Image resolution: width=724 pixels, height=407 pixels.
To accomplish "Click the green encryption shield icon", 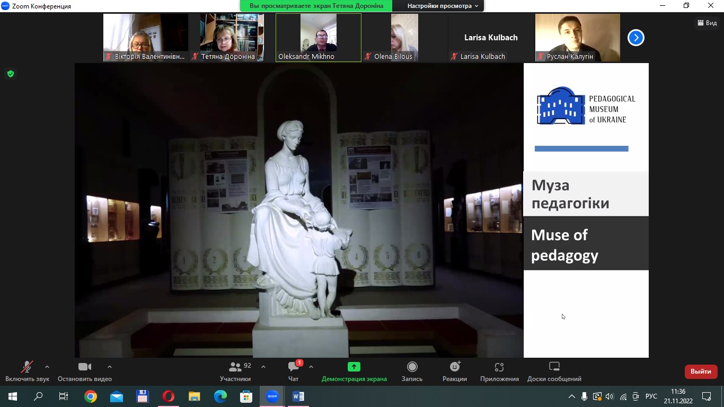I will [10, 74].
